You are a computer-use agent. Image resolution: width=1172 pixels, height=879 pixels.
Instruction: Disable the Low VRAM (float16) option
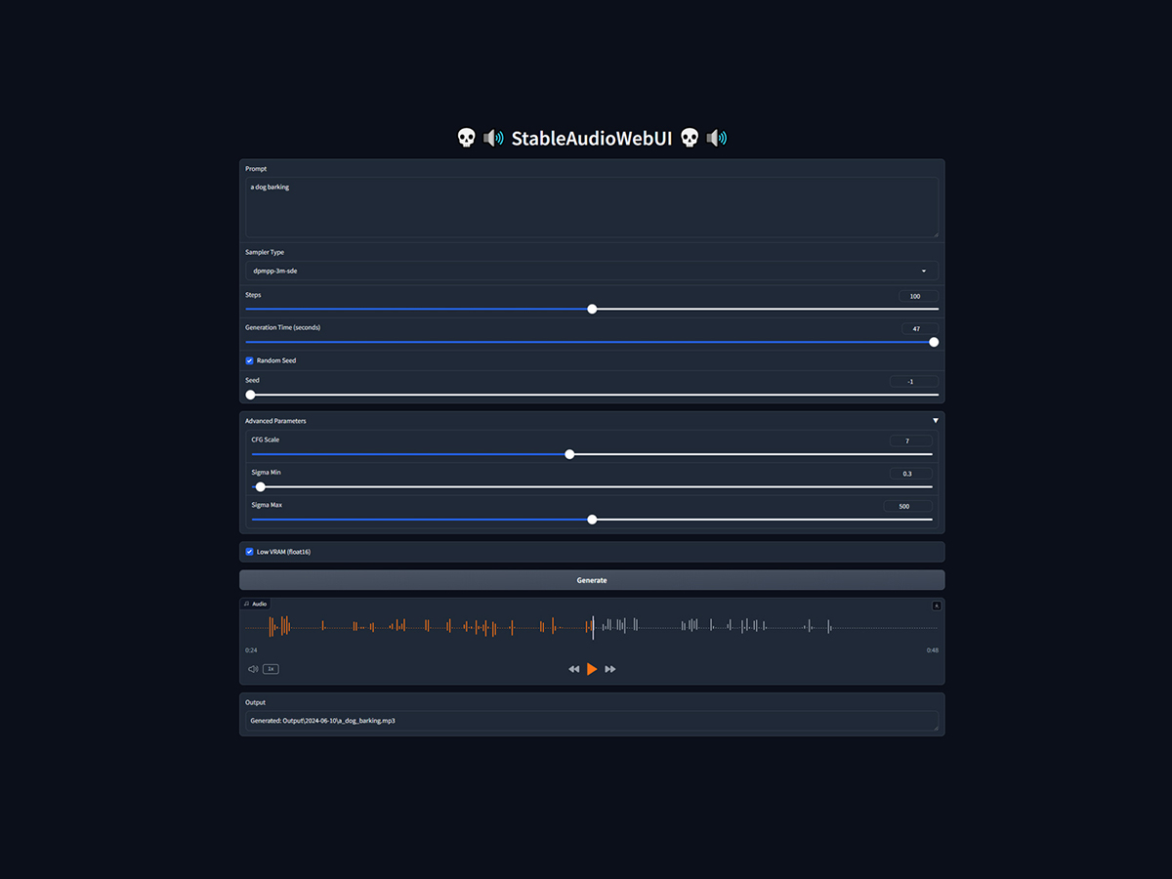point(249,552)
